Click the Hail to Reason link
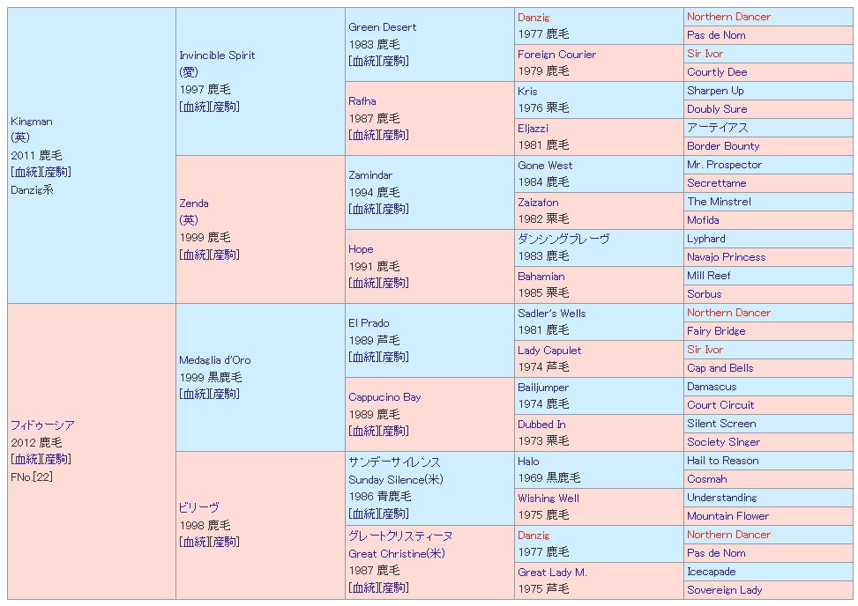This screenshot has height=606, width=858. 722,461
